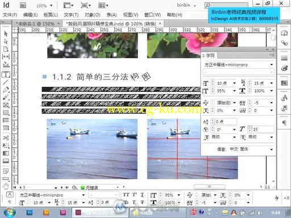
Task: Open the Paragraph Styles panel icon
Action: (x=284, y=108)
